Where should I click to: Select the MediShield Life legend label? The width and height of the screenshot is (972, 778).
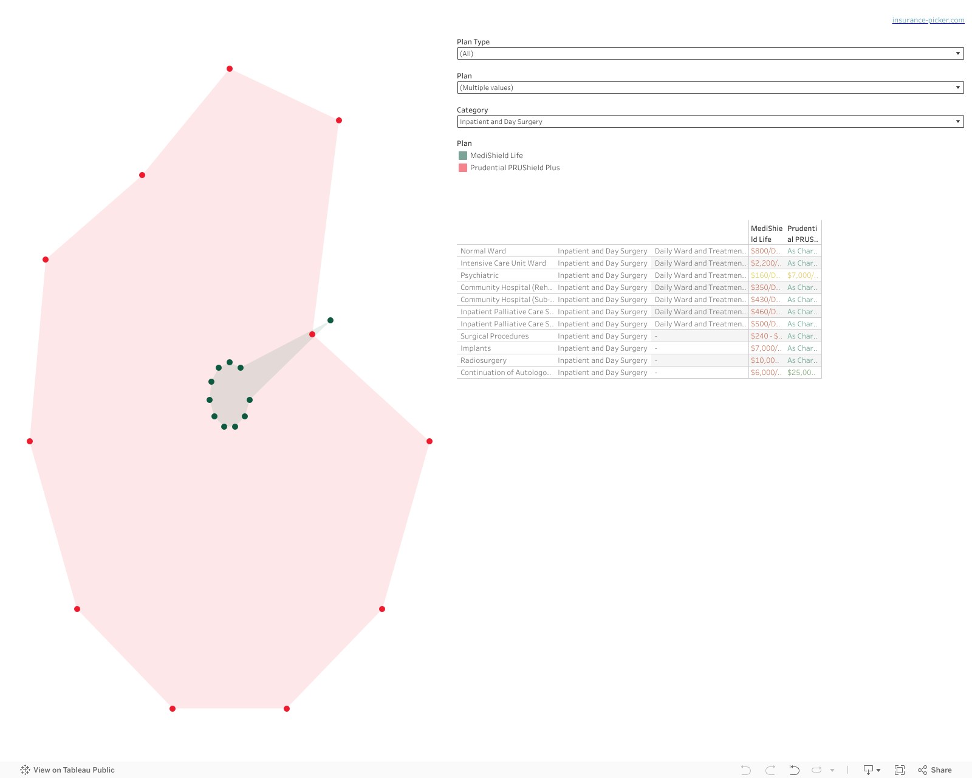click(496, 156)
